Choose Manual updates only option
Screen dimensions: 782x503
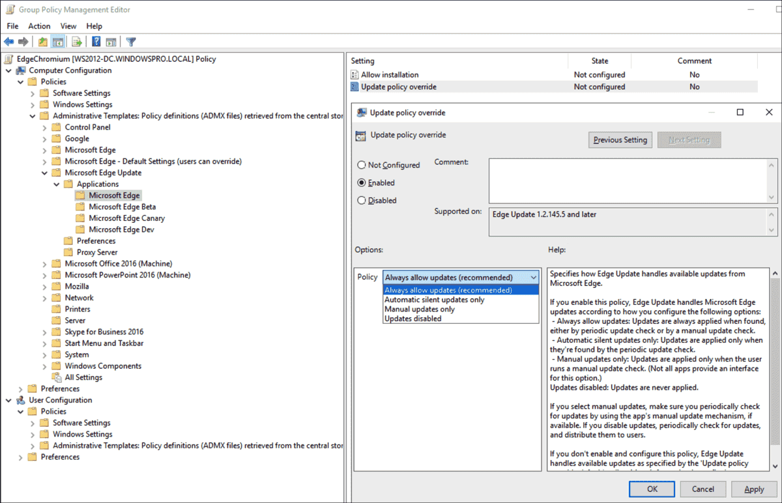click(461, 309)
